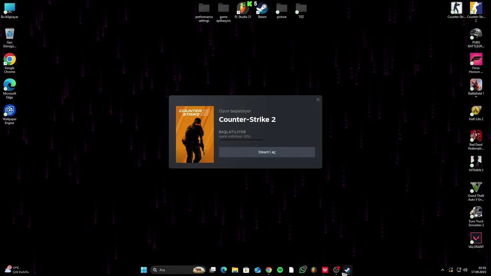Select the game aplikasyon folder

point(223,13)
